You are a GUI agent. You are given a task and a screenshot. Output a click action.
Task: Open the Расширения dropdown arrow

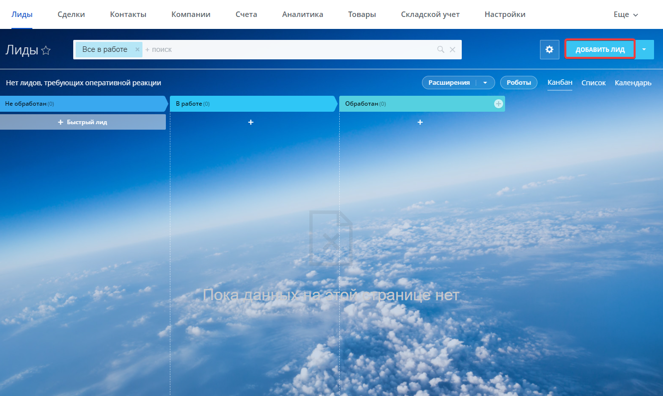tap(485, 83)
